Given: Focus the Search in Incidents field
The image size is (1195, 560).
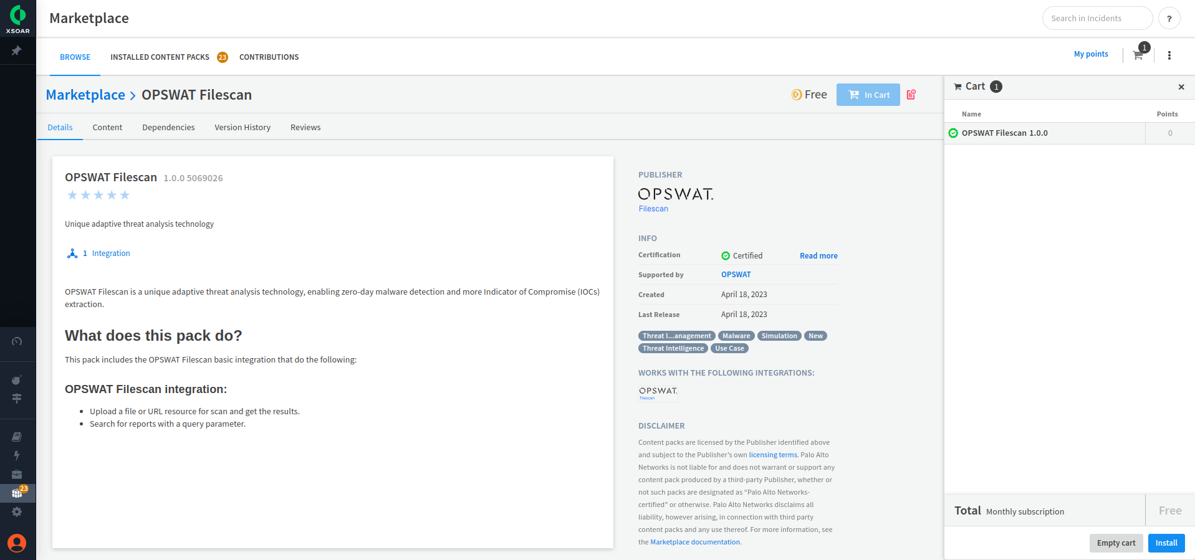Looking at the screenshot, I should [1097, 18].
